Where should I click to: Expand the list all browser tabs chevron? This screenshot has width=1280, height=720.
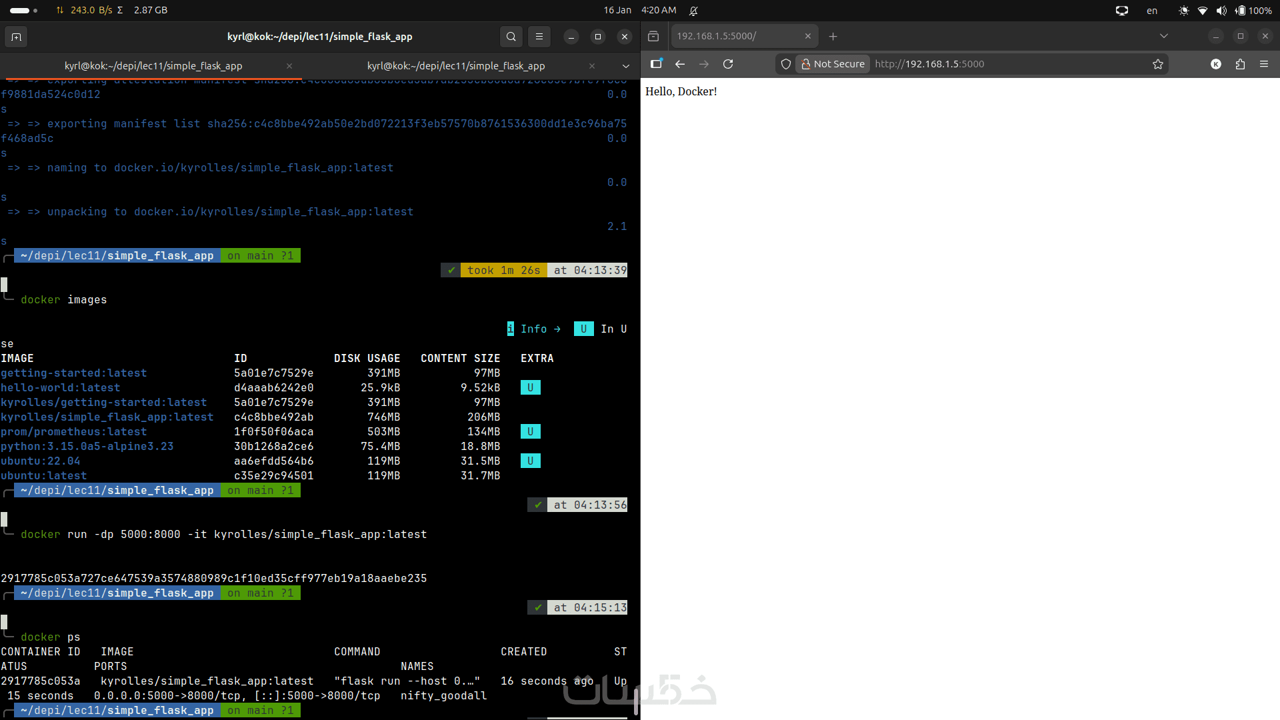pos(1164,36)
